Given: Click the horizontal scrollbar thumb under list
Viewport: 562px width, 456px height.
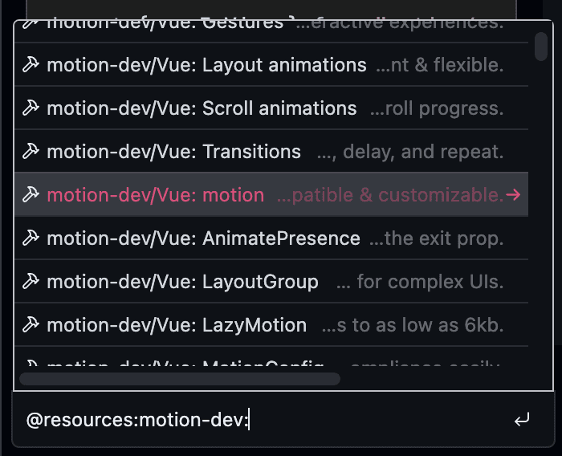Looking at the screenshot, I should (x=180, y=379).
